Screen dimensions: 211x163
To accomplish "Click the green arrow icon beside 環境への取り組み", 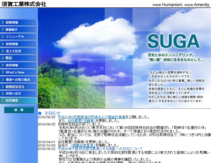I will pyautogui.click(x=3, y=80).
